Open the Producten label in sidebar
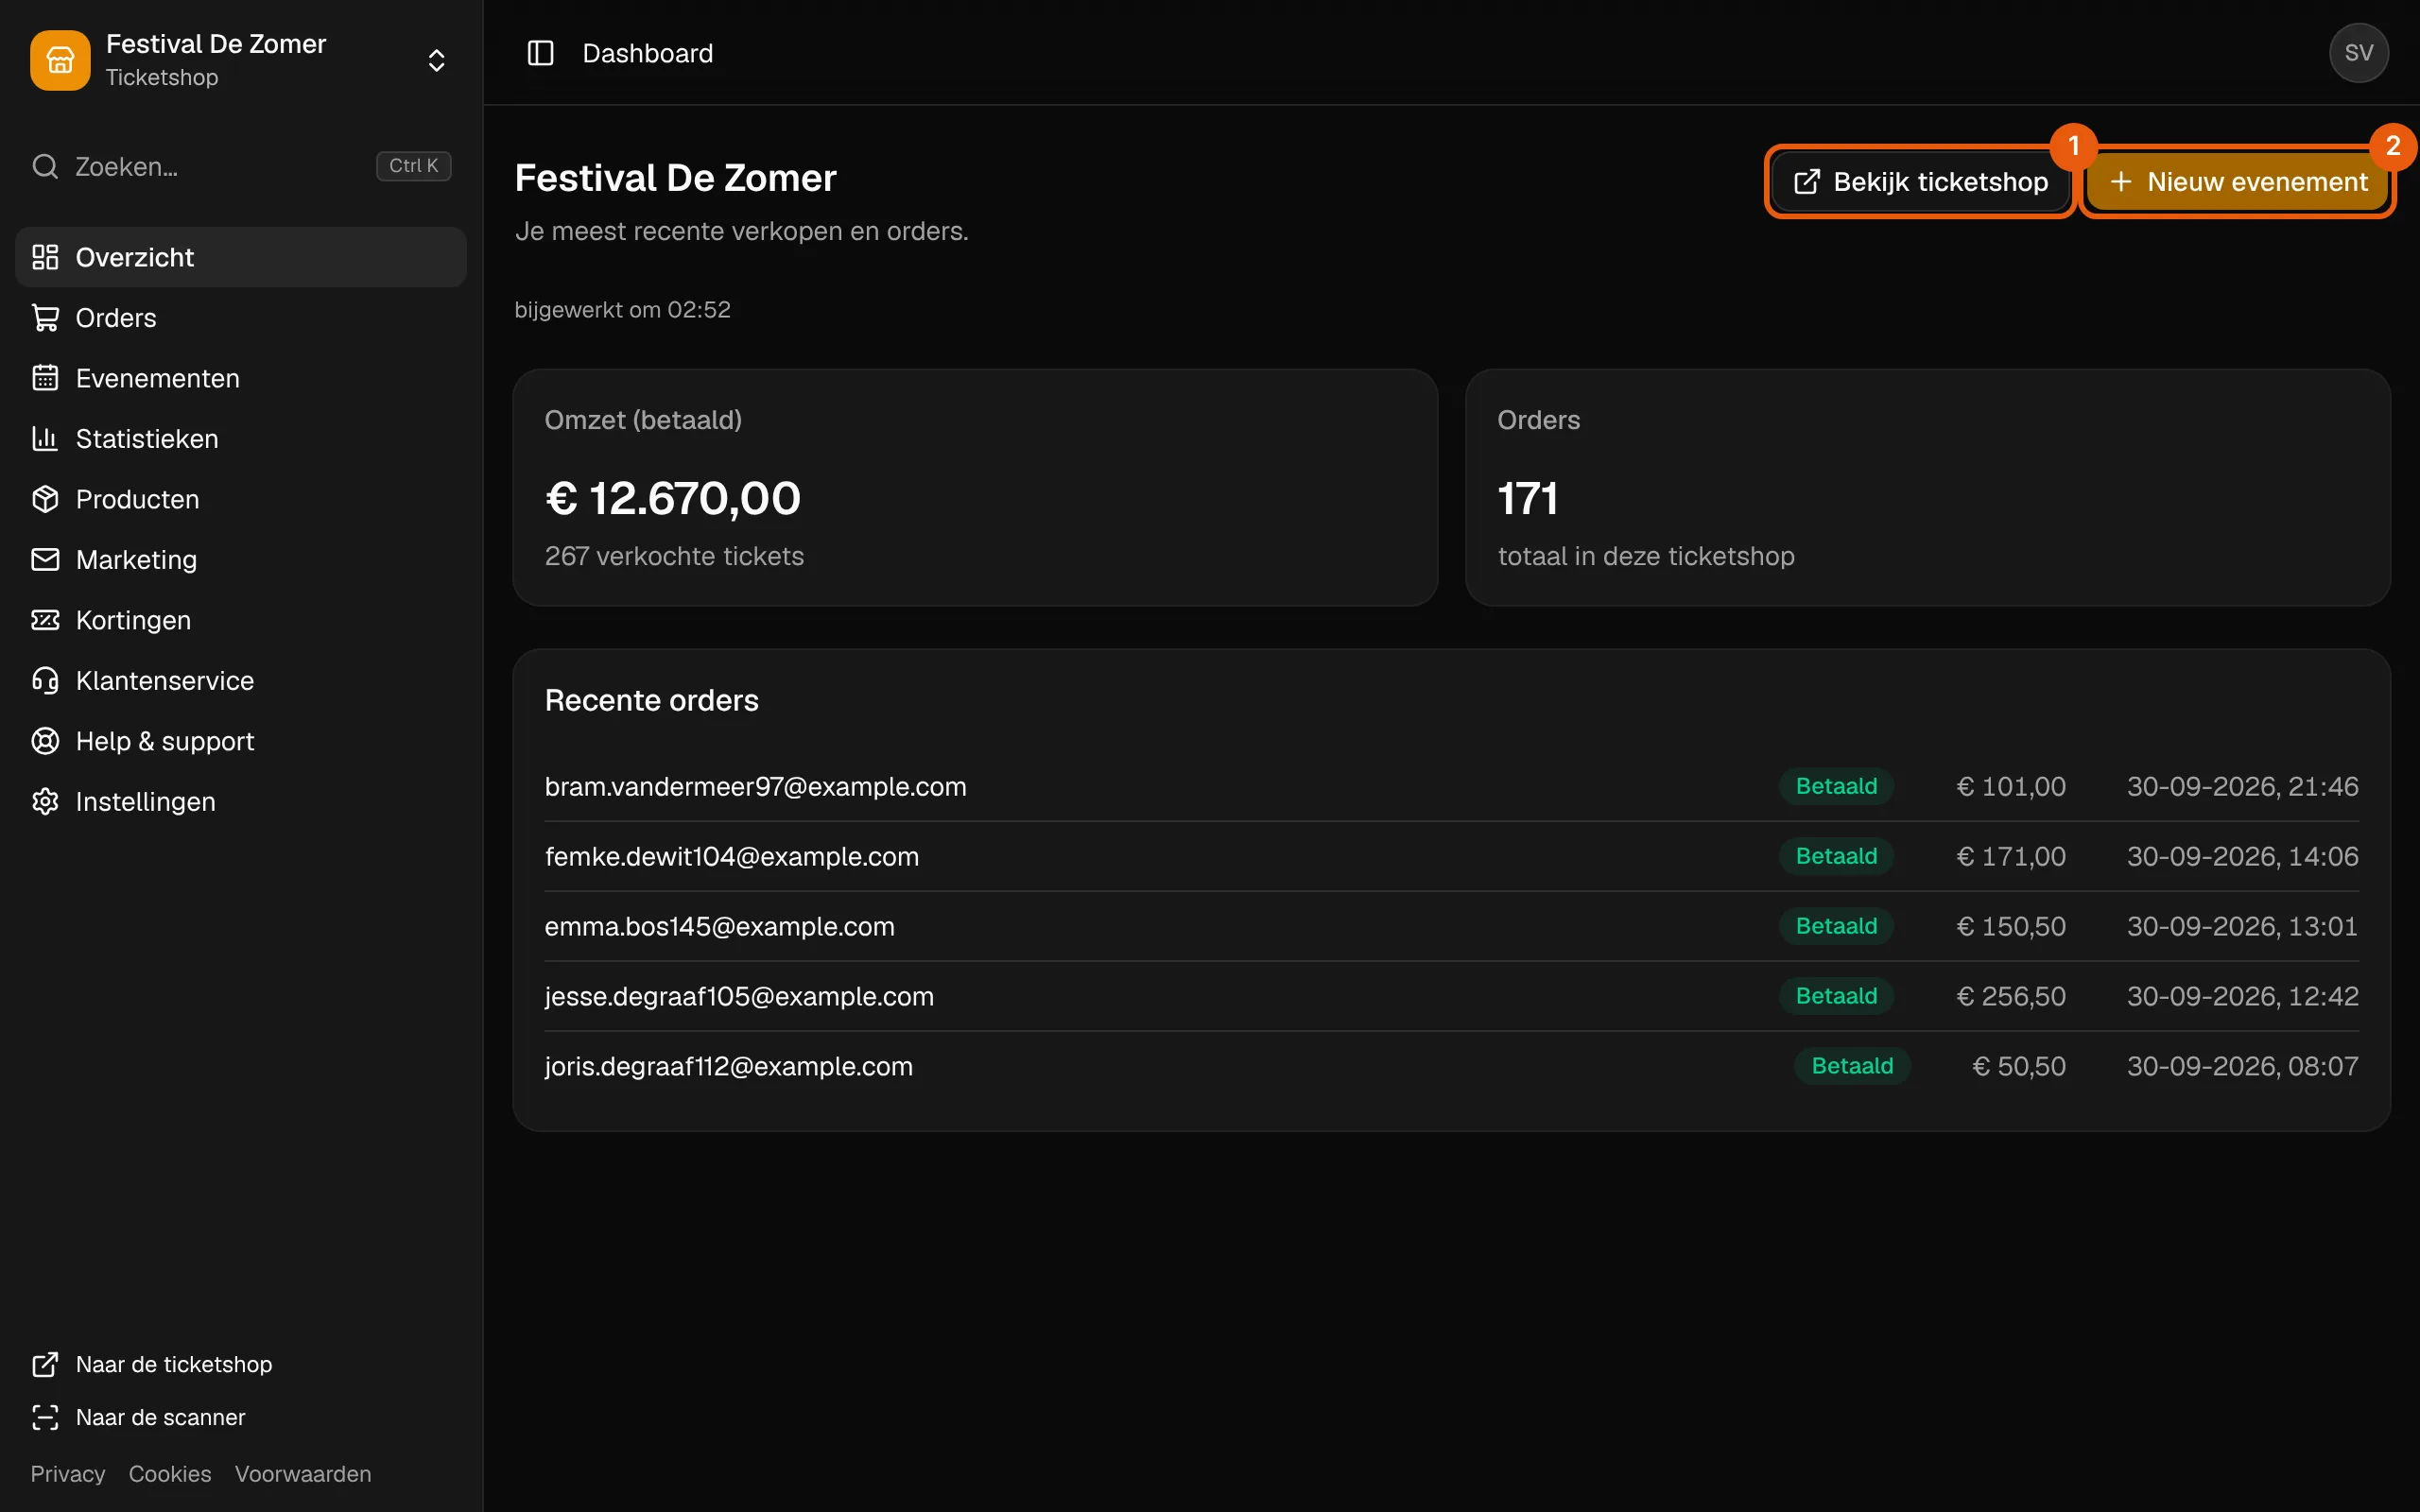Screen dimensions: 2420x1512 click(x=138, y=499)
